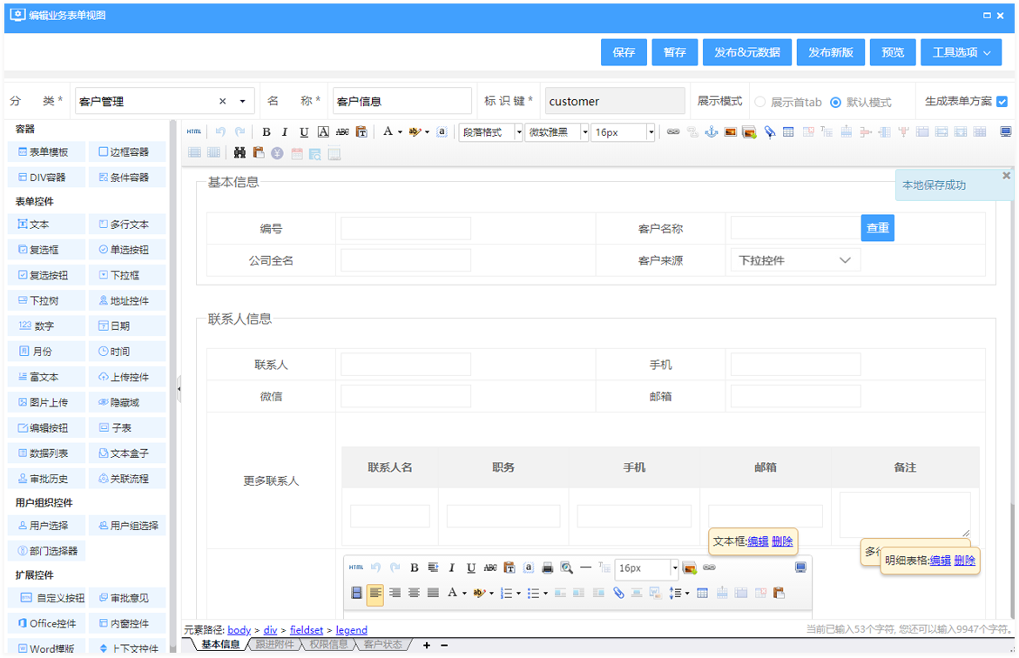Switch to the 跟进附件 tab
The height and width of the screenshot is (658, 1019).
point(275,645)
